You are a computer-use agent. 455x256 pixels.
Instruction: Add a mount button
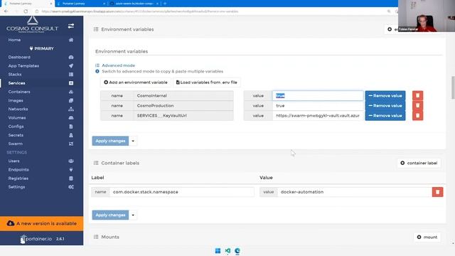coord(427,237)
